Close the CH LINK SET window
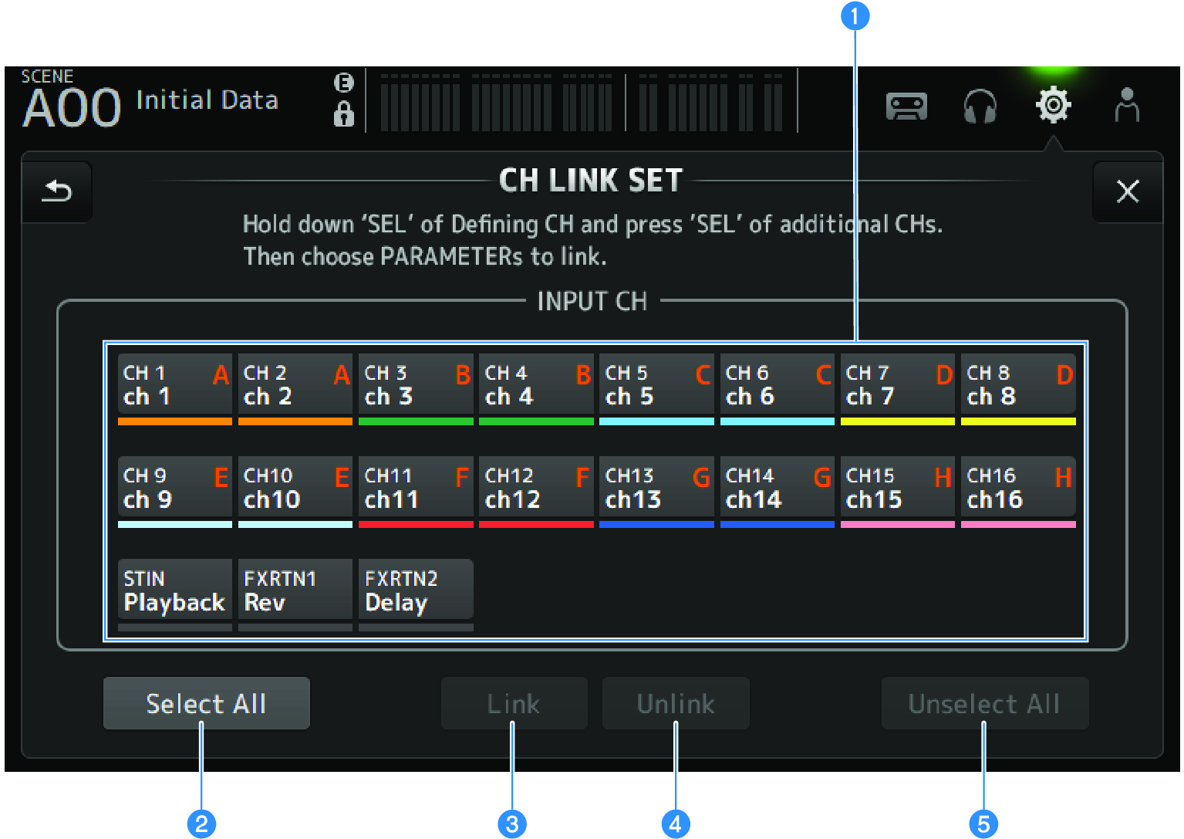The height and width of the screenshot is (839, 1184). tap(1127, 191)
